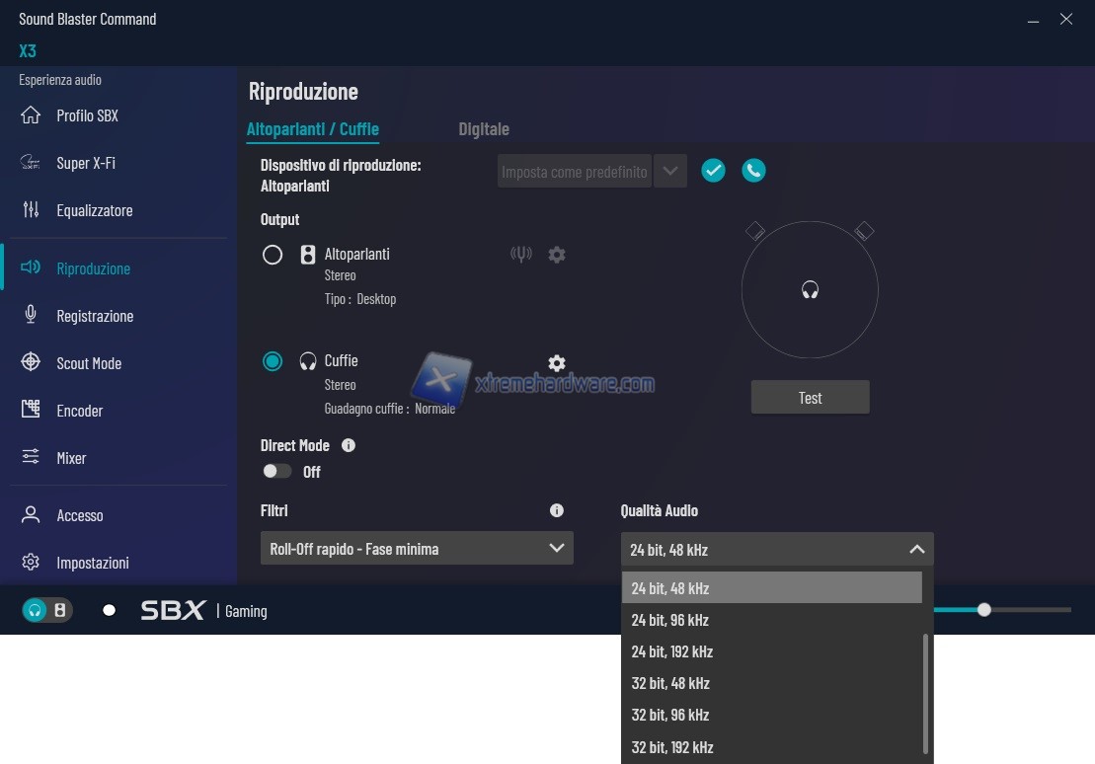Click the headphone icon in the test circle
The image size is (1095, 764).
tap(810, 290)
